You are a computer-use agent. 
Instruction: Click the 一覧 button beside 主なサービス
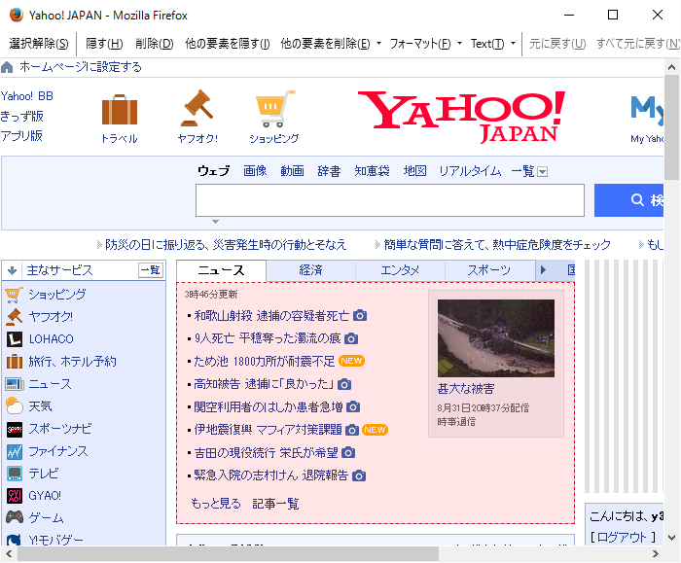[x=150, y=270]
